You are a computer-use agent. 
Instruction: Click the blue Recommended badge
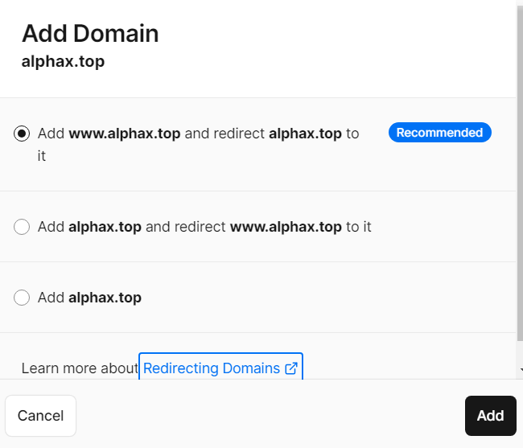pyautogui.click(x=439, y=133)
